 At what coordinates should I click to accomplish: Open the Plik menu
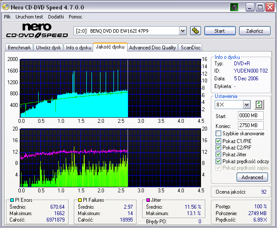[x=7, y=17]
